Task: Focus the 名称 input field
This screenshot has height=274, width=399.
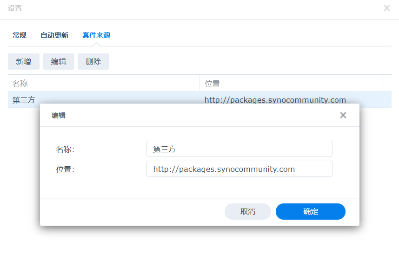Action: tap(239, 149)
